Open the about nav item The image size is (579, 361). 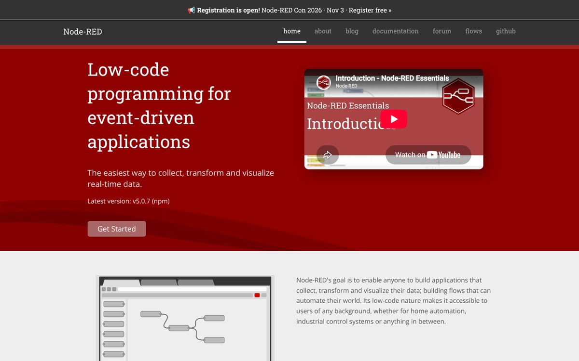[323, 31]
